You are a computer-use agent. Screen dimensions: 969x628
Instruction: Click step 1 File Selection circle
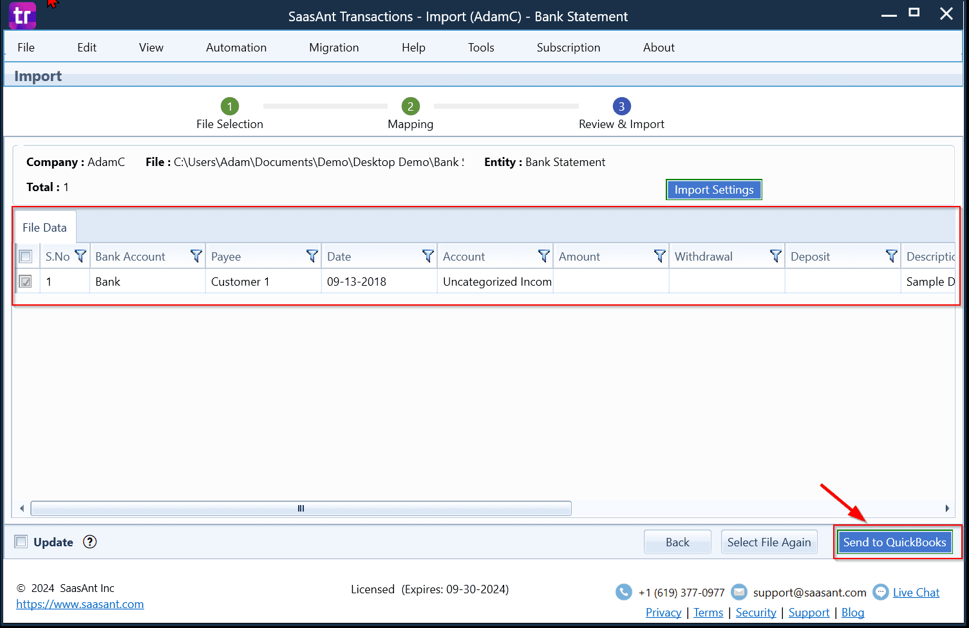pos(230,106)
